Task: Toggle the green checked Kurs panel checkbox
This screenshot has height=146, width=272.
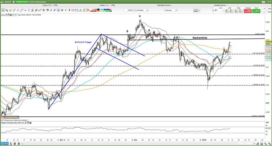Action: (16, 15)
